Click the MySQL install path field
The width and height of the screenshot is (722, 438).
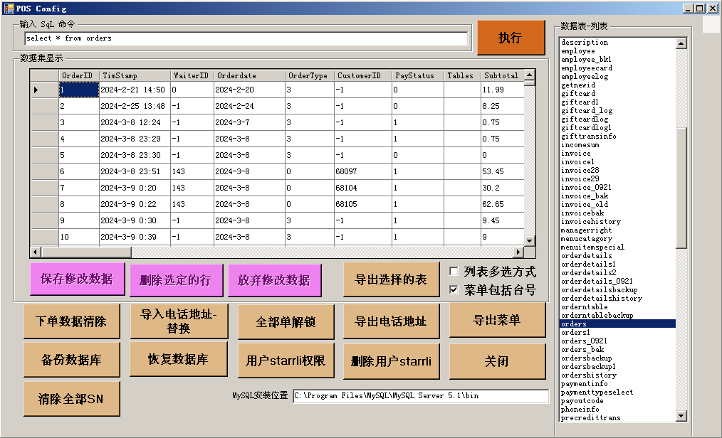pyautogui.click(x=420, y=396)
